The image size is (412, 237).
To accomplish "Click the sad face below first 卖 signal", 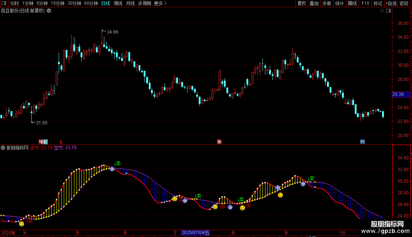I will 112,169.
